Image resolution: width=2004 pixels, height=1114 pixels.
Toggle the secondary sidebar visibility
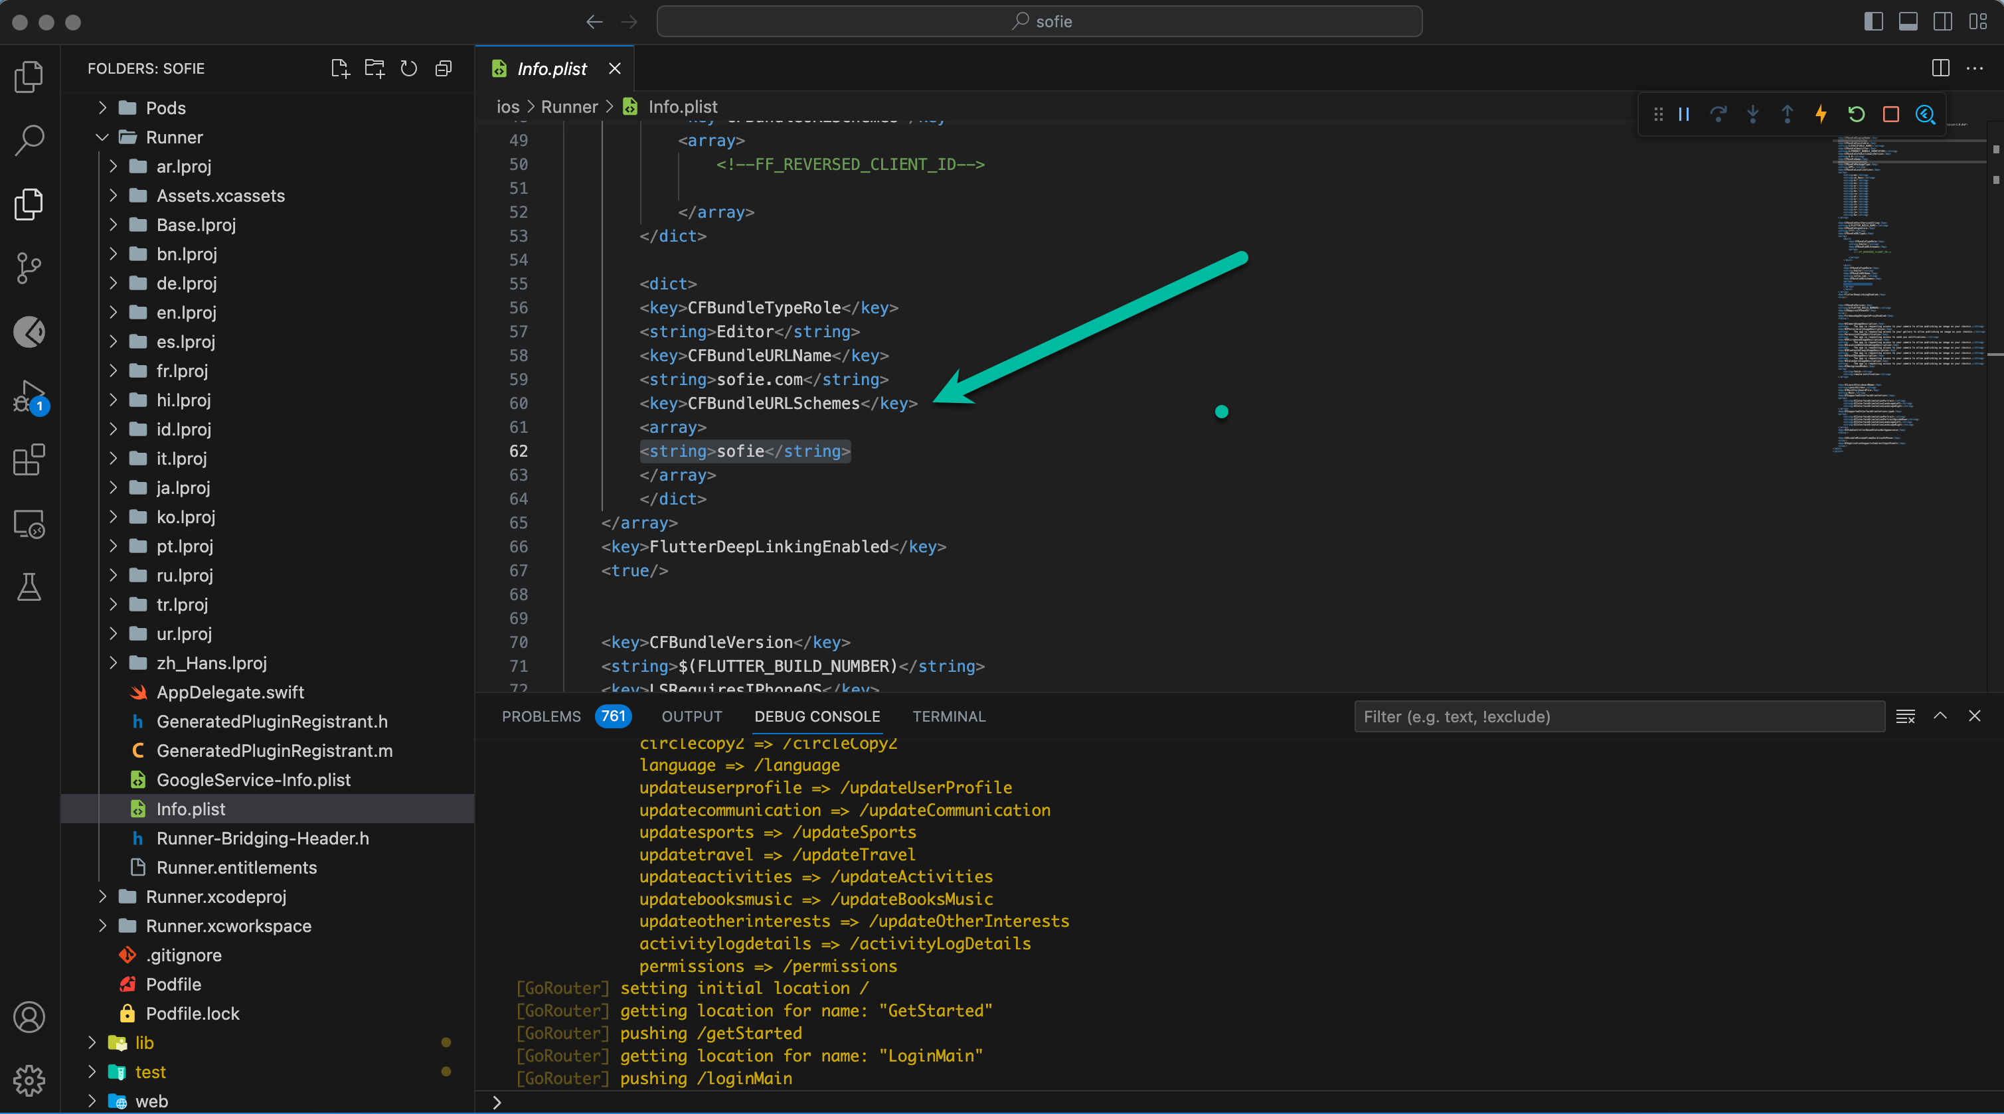point(1942,21)
